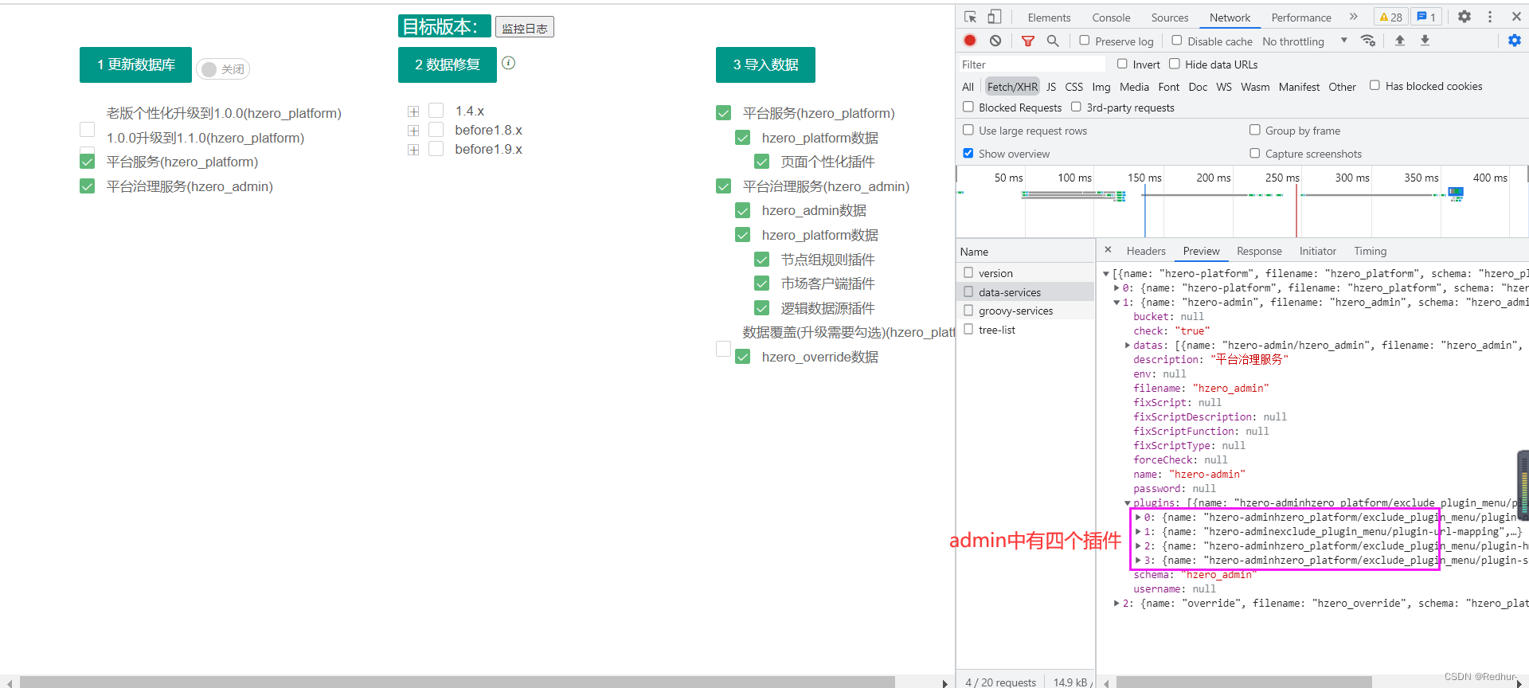Toggle the red filter funnel icon

(x=1028, y=41)
